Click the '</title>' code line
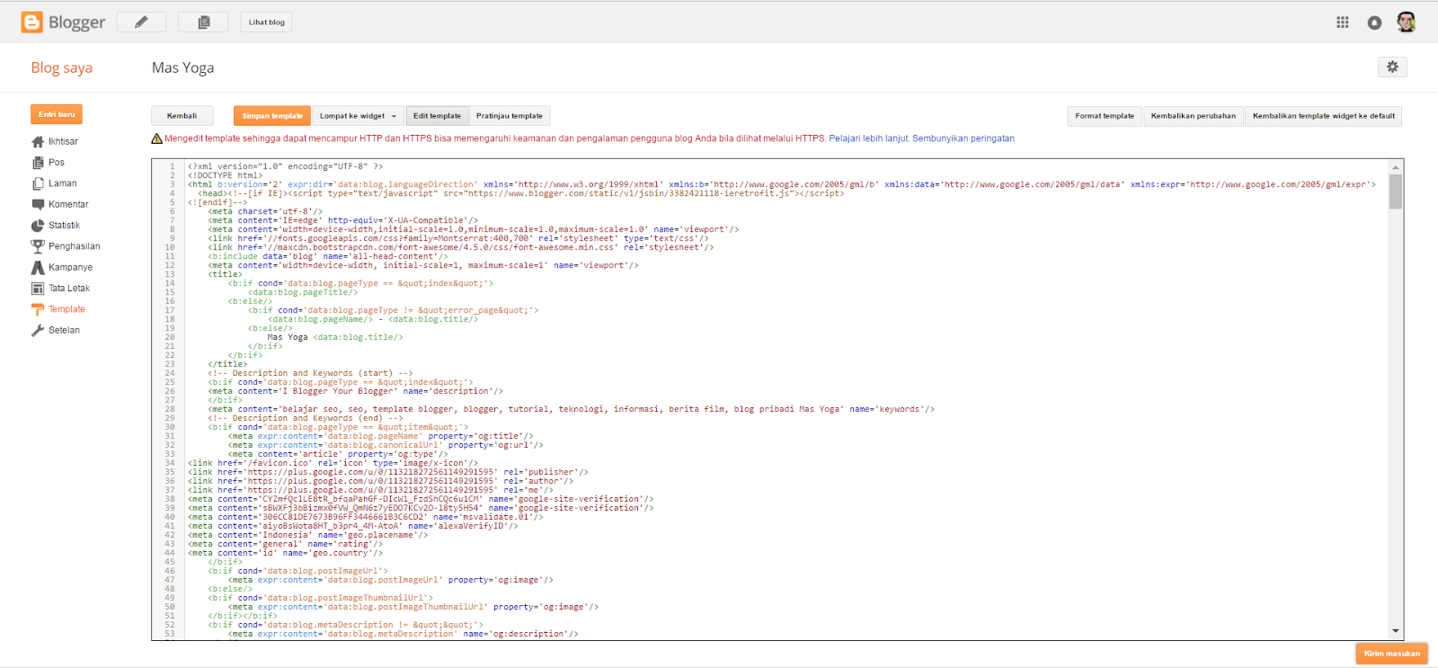This screenshot has height=668, width=1438. [227, 364]
